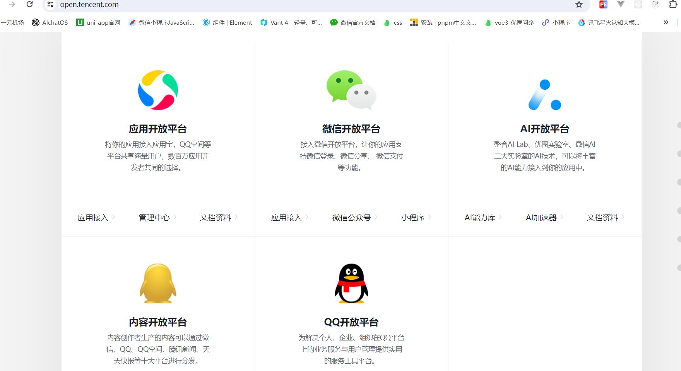
Task: Open AI能力库 link
Action: click(480, 218)
